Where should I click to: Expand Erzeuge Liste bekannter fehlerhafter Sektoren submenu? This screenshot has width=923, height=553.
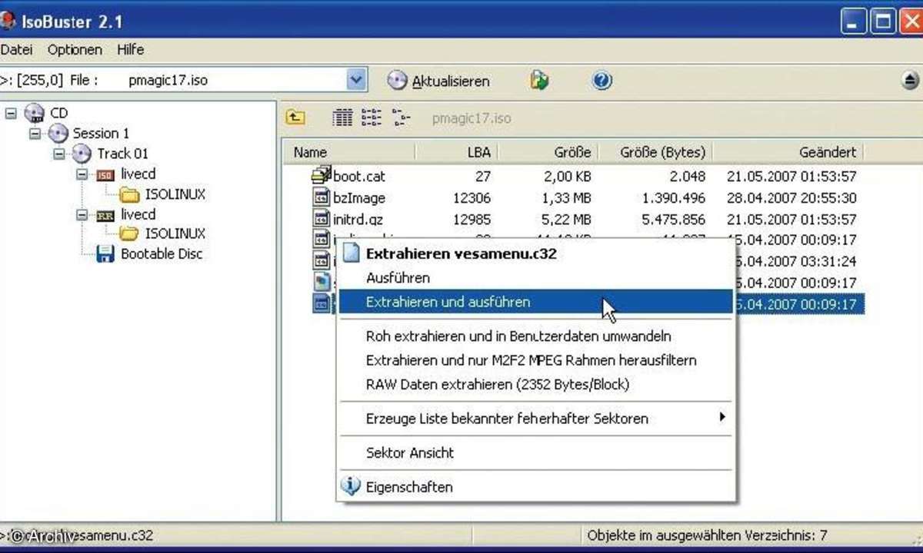[536, 419]
